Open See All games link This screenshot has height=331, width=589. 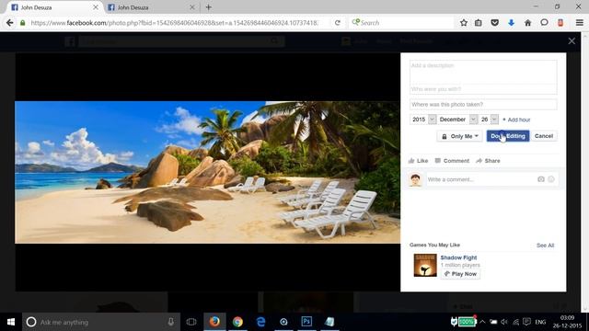tap(545, 245)
